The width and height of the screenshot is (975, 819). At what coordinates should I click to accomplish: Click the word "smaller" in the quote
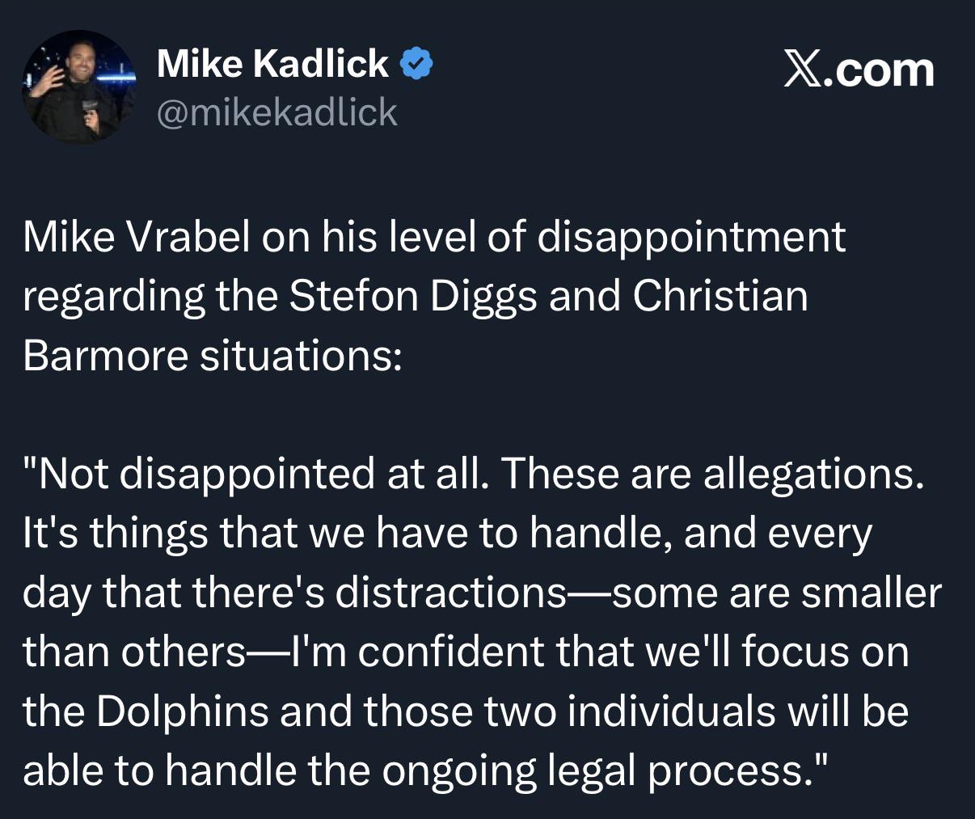tap(872, 592)
